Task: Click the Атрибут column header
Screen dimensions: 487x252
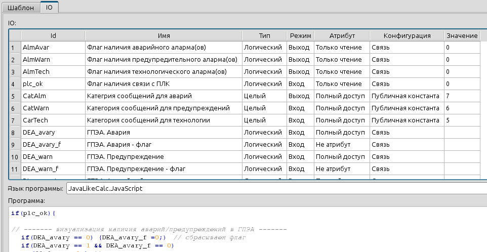Action: 342,35
